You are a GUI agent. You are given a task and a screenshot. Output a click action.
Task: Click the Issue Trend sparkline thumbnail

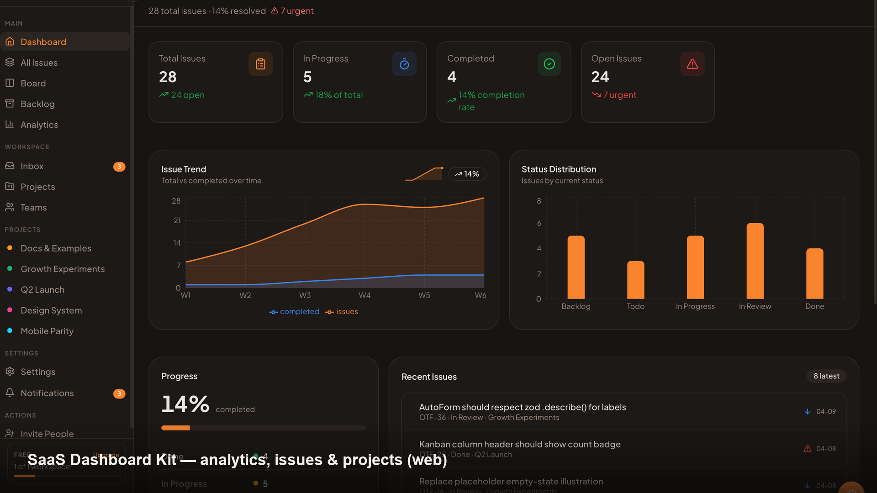click(424, 173)
